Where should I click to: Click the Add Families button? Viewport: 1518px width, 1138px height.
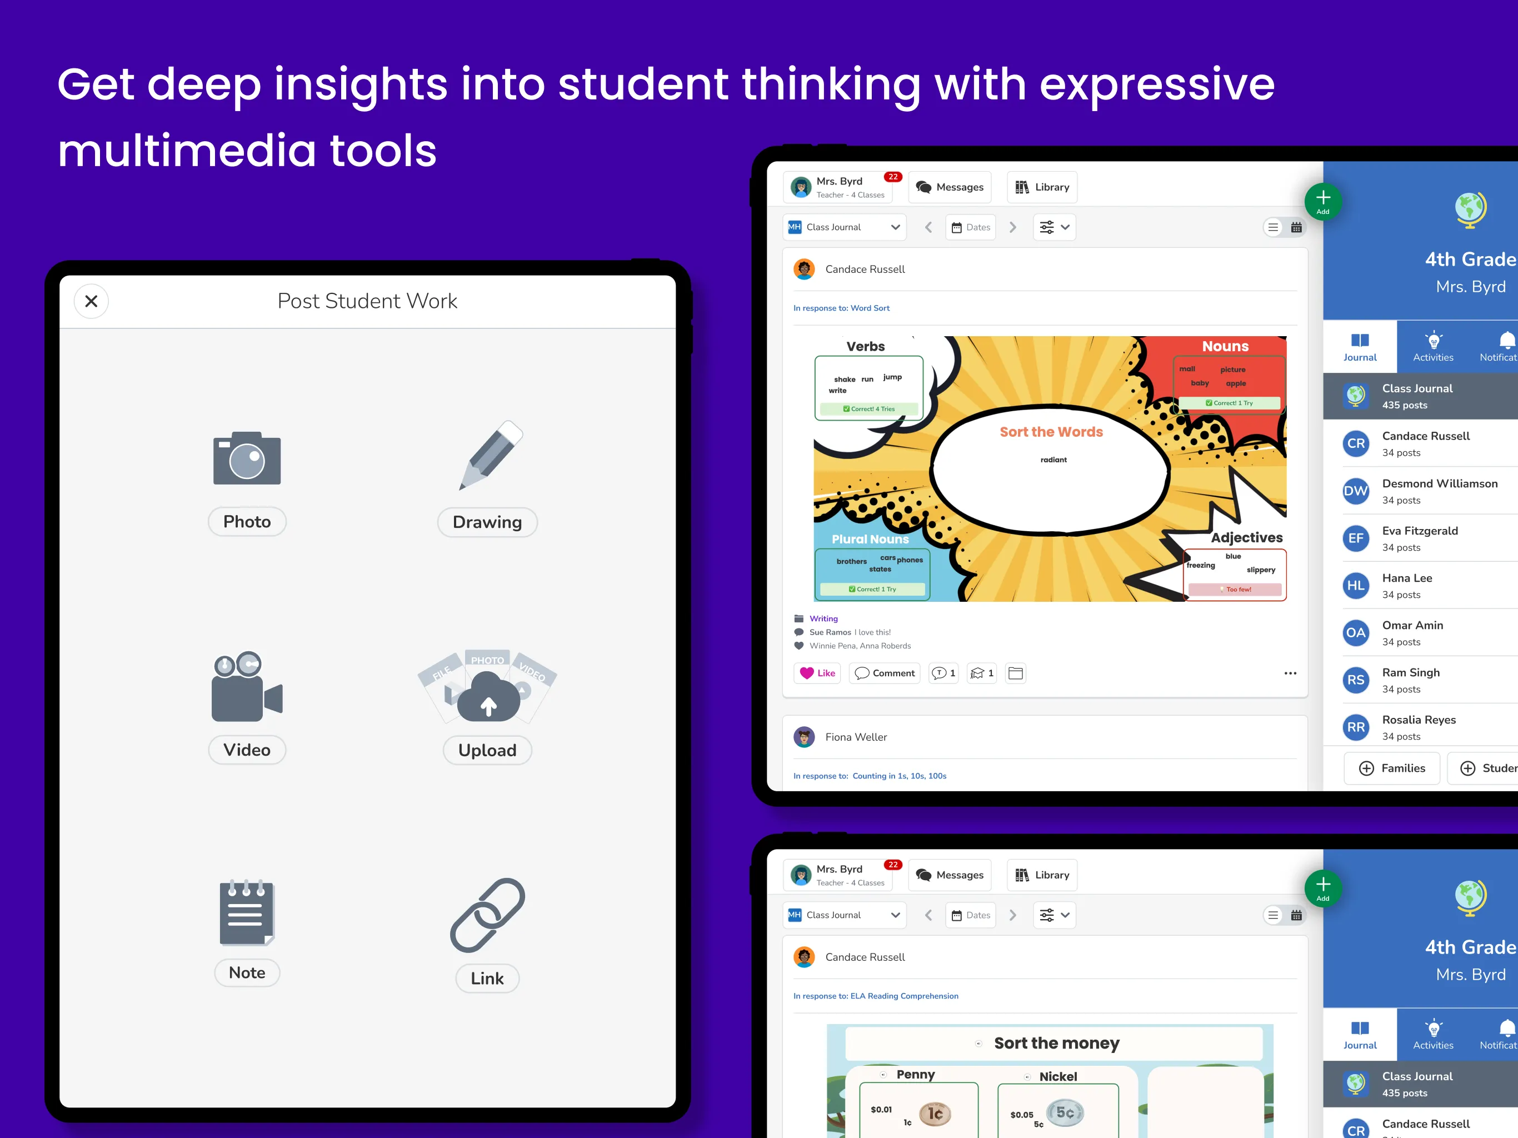(x=1391, y=766)
